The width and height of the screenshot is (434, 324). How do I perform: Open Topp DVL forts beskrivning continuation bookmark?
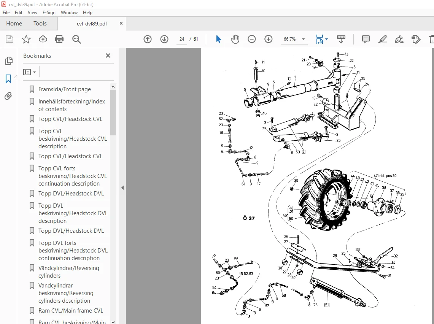click(x=73, y=250)
